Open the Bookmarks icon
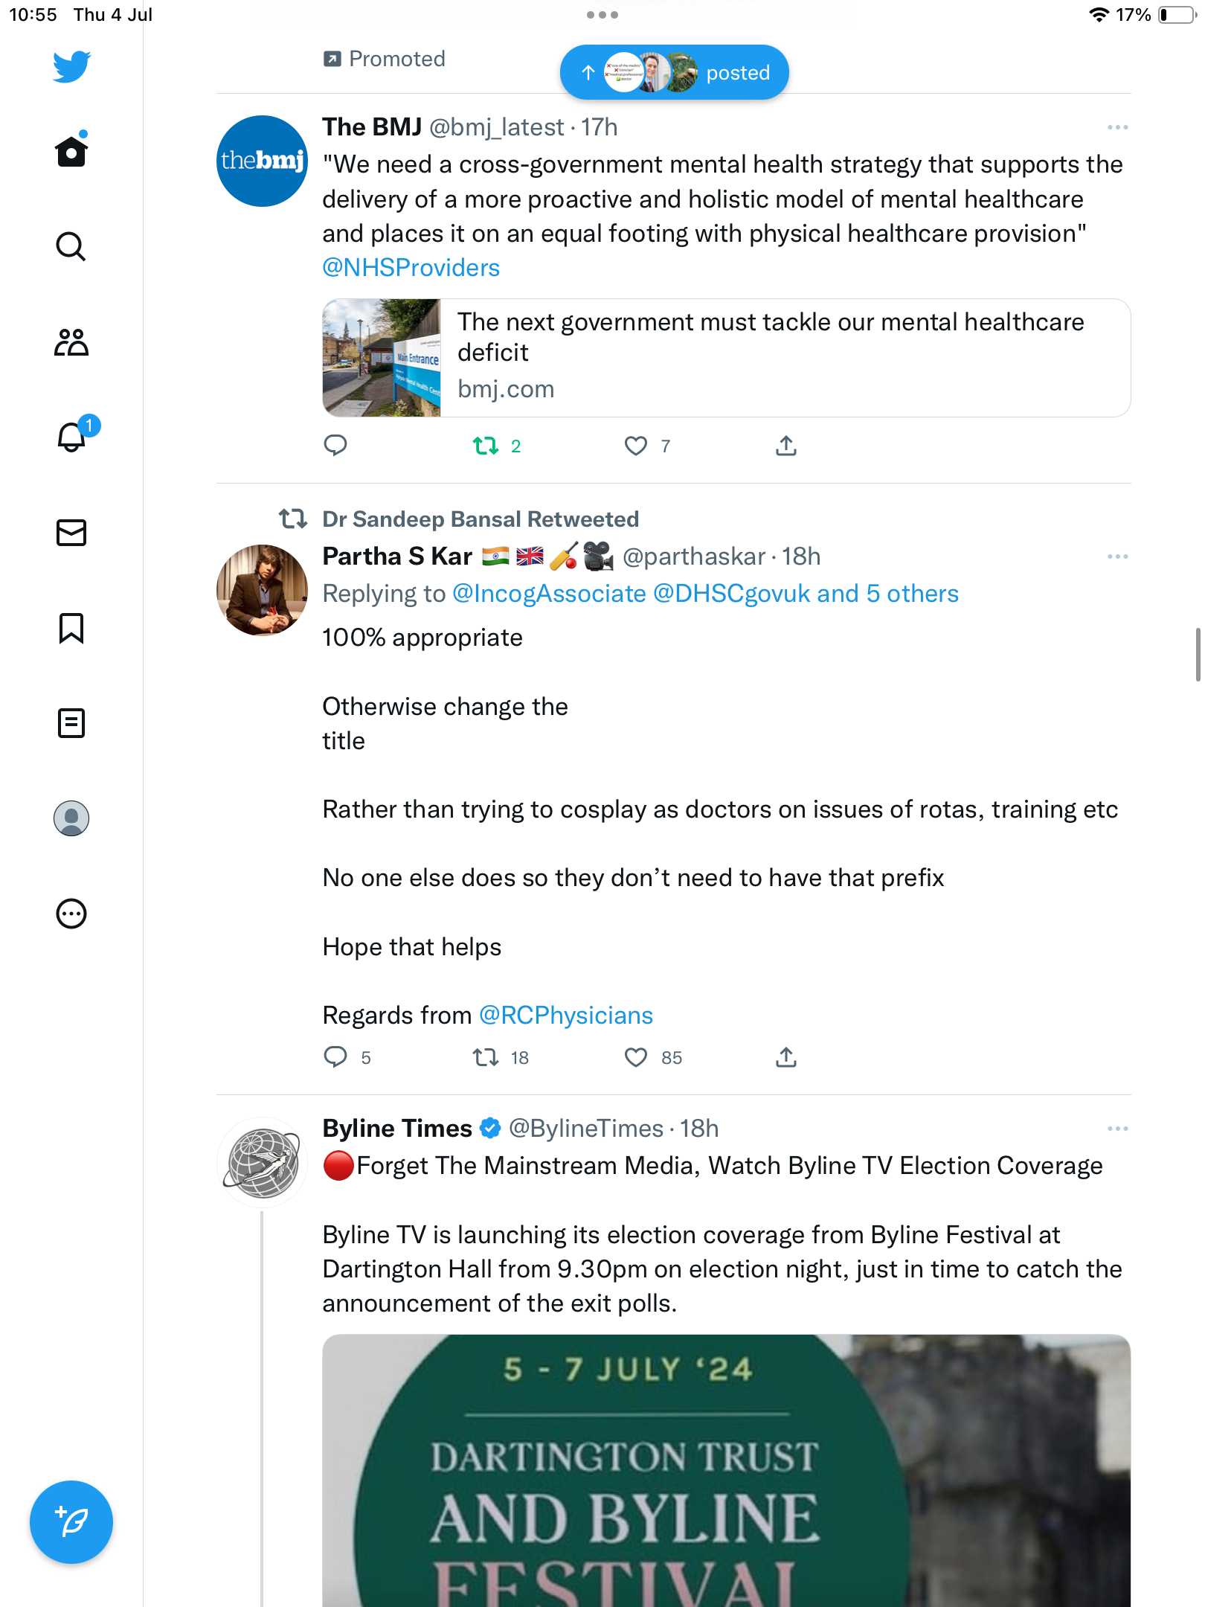1205x1607 pixels. point(71,628)
